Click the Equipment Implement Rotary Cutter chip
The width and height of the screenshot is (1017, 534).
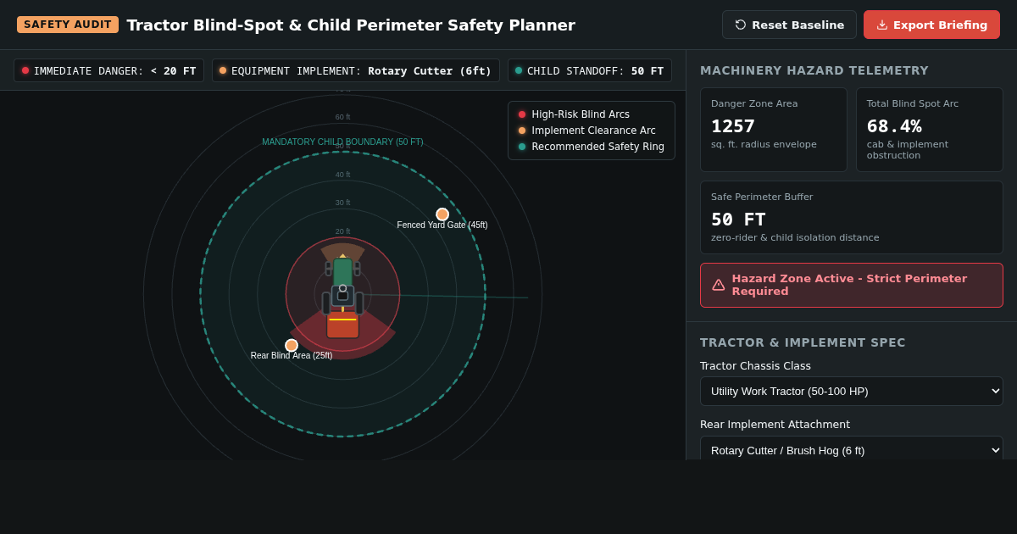point(356,70)
